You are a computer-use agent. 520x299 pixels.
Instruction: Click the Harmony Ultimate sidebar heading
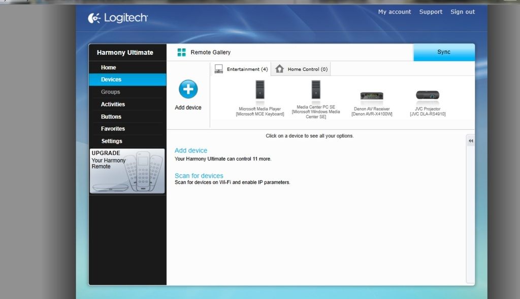(x=125, y=52)
